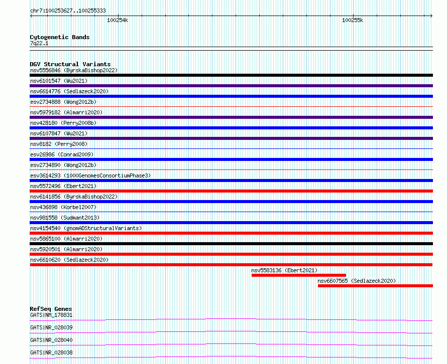
Task: Open variant nsv6610620 (Sedlazeck2020)
Action: click(69, 260)
